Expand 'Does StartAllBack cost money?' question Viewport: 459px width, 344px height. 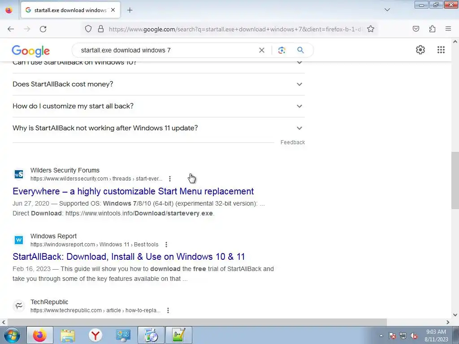click(158, 84)
